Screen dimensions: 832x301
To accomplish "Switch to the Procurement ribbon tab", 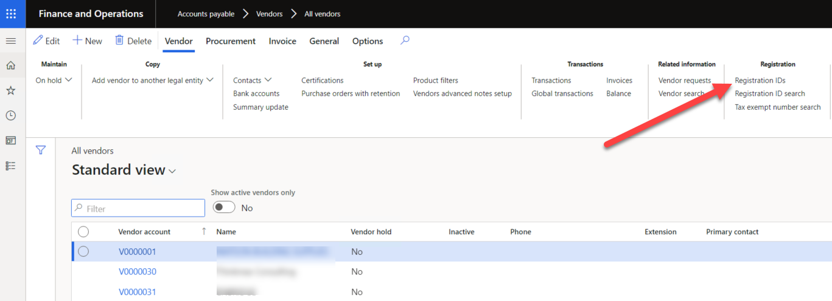I will point(231,41).
